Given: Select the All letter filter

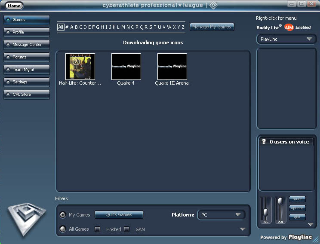Looking at the screenshot, I should [61, 27].
